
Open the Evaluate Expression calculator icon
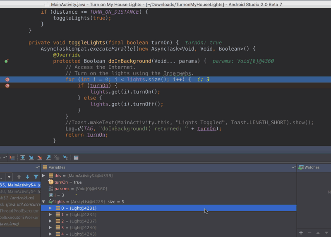tap(76, 158)
